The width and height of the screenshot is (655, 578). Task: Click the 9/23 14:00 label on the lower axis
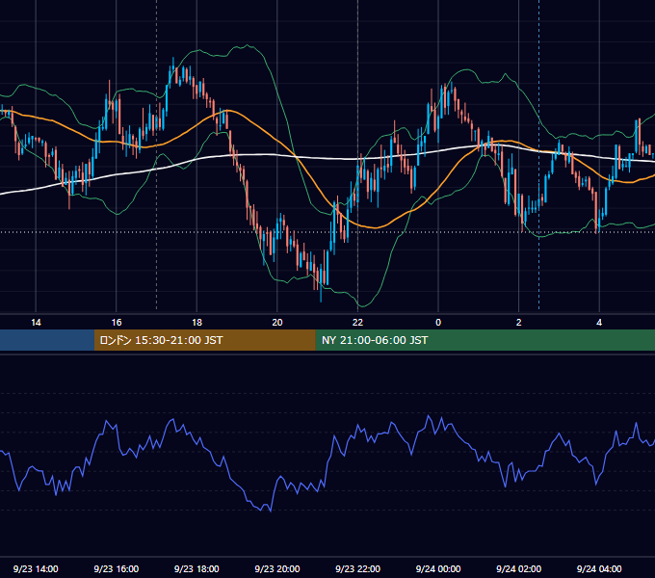coord(36,568)
